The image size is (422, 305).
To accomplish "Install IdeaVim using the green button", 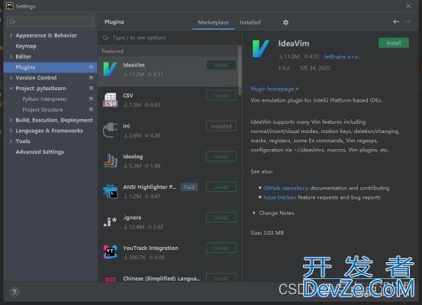I will tap(394, 43).
